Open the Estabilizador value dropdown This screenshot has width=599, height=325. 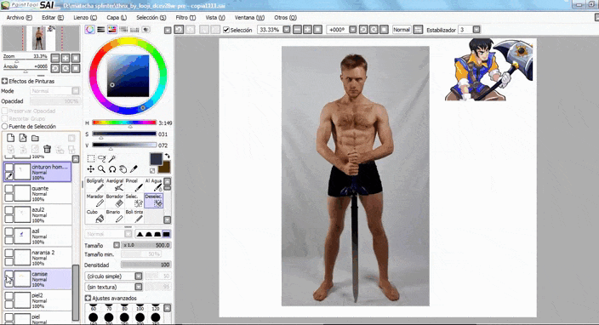[476, 30]
